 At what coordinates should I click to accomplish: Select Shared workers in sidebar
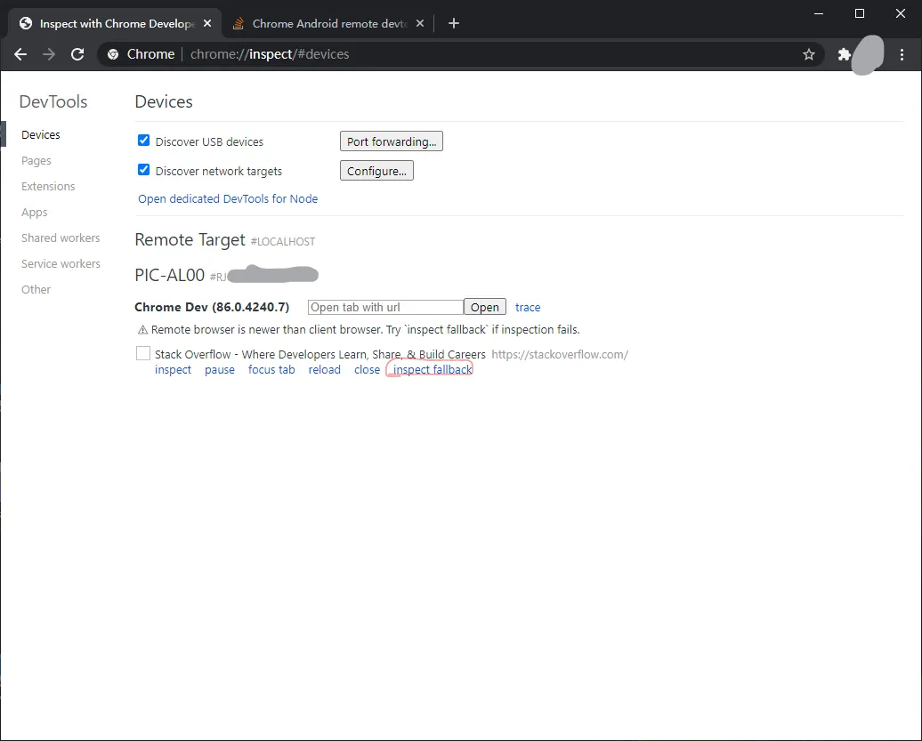(x=61, y=238)
